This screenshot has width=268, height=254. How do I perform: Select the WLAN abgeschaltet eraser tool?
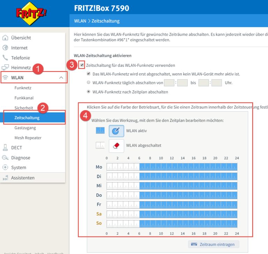click(x=117, y=146)
